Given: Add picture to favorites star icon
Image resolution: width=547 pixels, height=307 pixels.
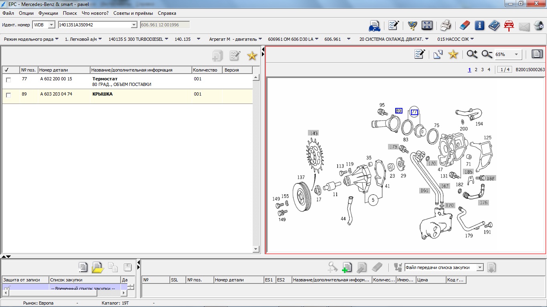Looking at the screenshot, I should click(x=453, y=54).
